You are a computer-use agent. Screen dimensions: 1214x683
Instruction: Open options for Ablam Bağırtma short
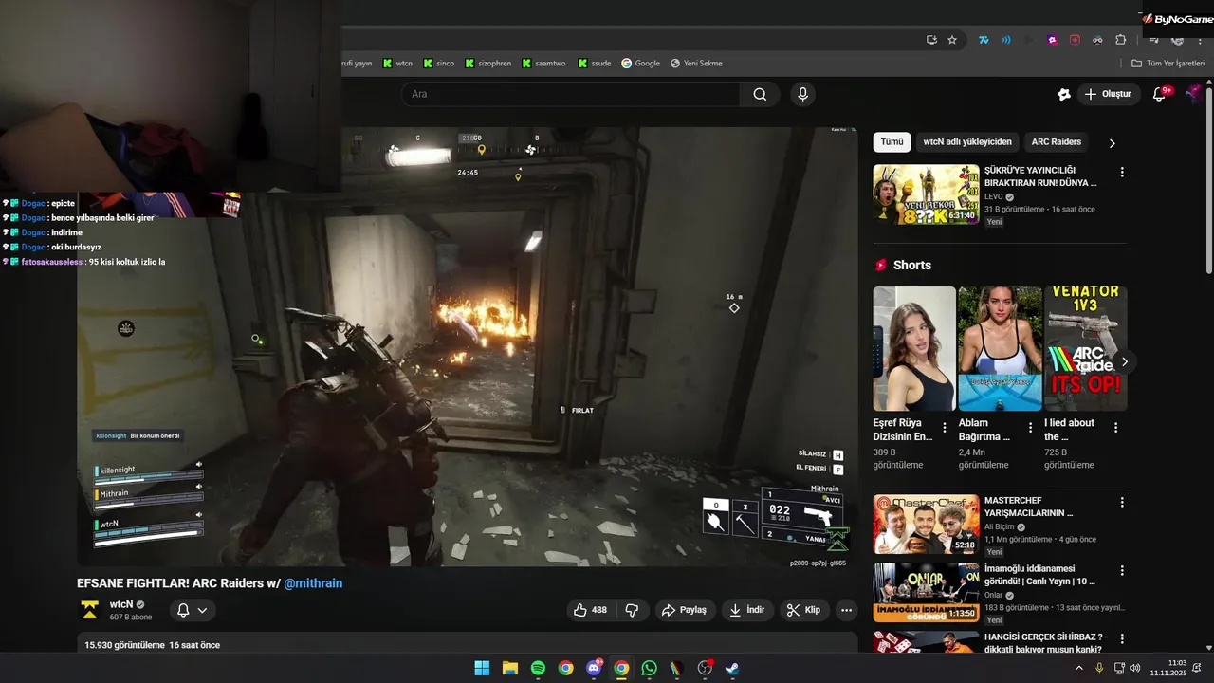[x=1029, y=428]
